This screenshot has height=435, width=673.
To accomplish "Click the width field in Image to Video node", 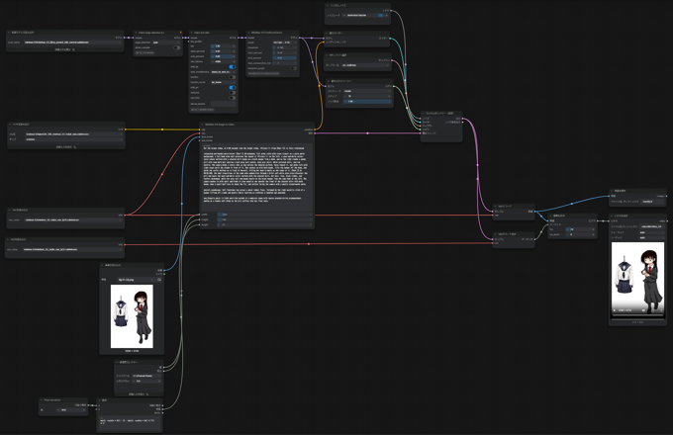I will pos(264,215).
